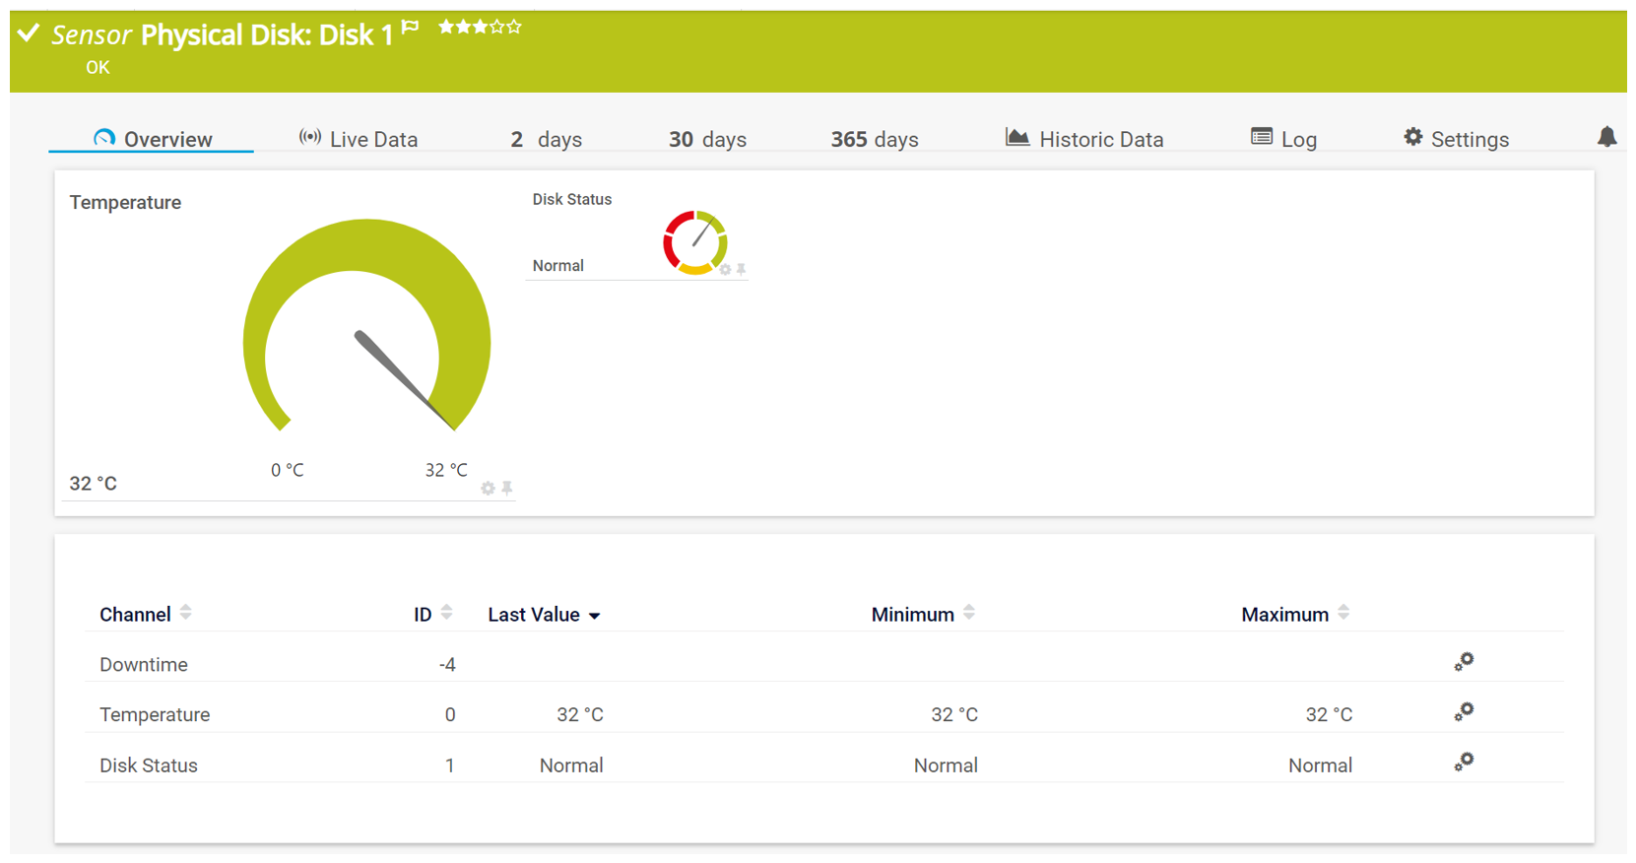The image size is (1636, 863).
Task: Click the pin icon beside Disk Status gauge
Action: [x=742, y=270]
